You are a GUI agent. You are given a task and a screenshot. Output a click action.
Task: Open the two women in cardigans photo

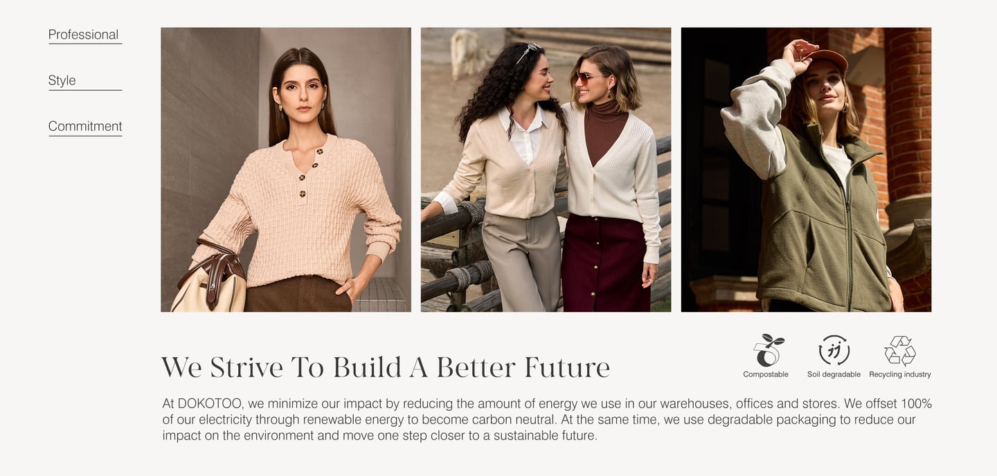pos(546,170)
